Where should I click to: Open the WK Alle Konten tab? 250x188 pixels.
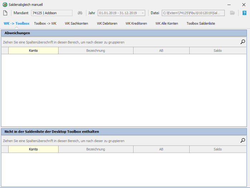167,24
